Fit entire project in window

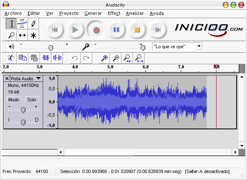pyautogui.click(x=139, y=58)
